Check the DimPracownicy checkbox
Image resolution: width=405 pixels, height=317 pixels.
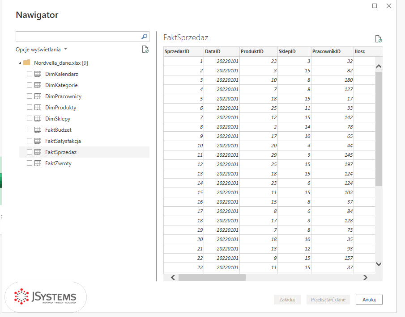click(30, 96)
